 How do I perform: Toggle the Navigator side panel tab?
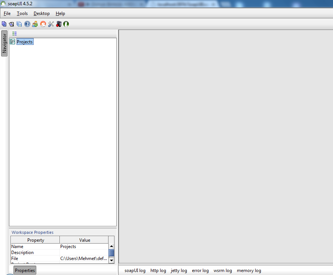[x=4, y=43]
